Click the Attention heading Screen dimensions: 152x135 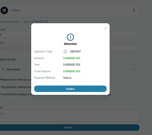pyautogui.click(x=70, y=44)
